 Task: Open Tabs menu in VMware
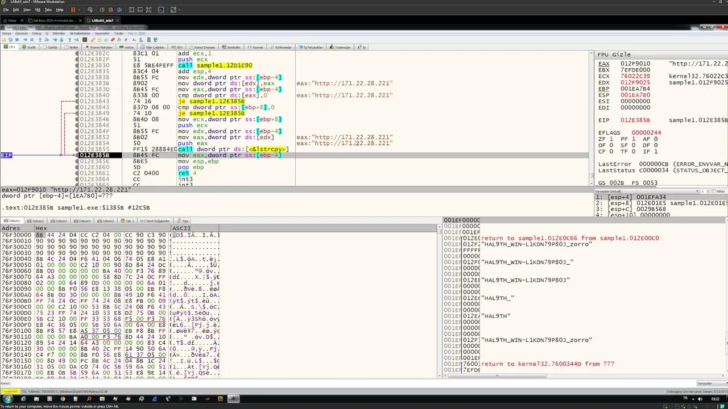point(48,10)
